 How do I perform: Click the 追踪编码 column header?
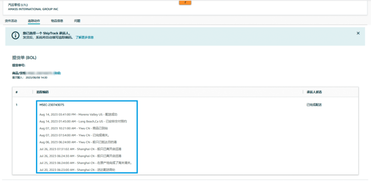coord(43,92)
